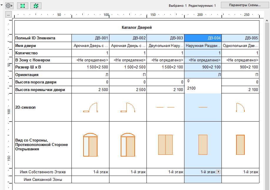Click door name cell Двупольная Нару… for ДВ-003

(165, 46)
